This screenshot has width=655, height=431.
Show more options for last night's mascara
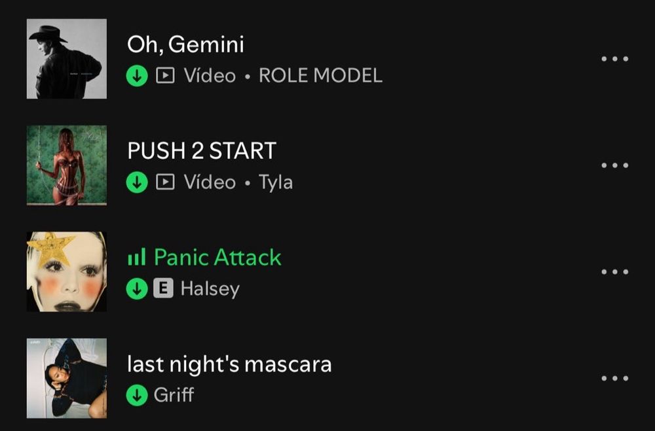tap(614, 379)
